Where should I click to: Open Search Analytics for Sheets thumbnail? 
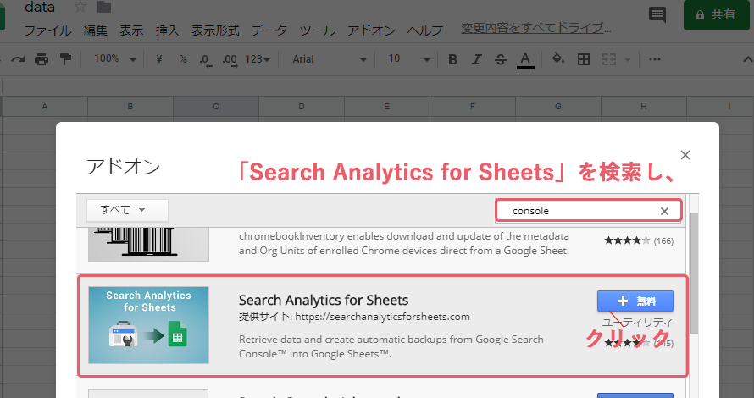click(148, 325)
